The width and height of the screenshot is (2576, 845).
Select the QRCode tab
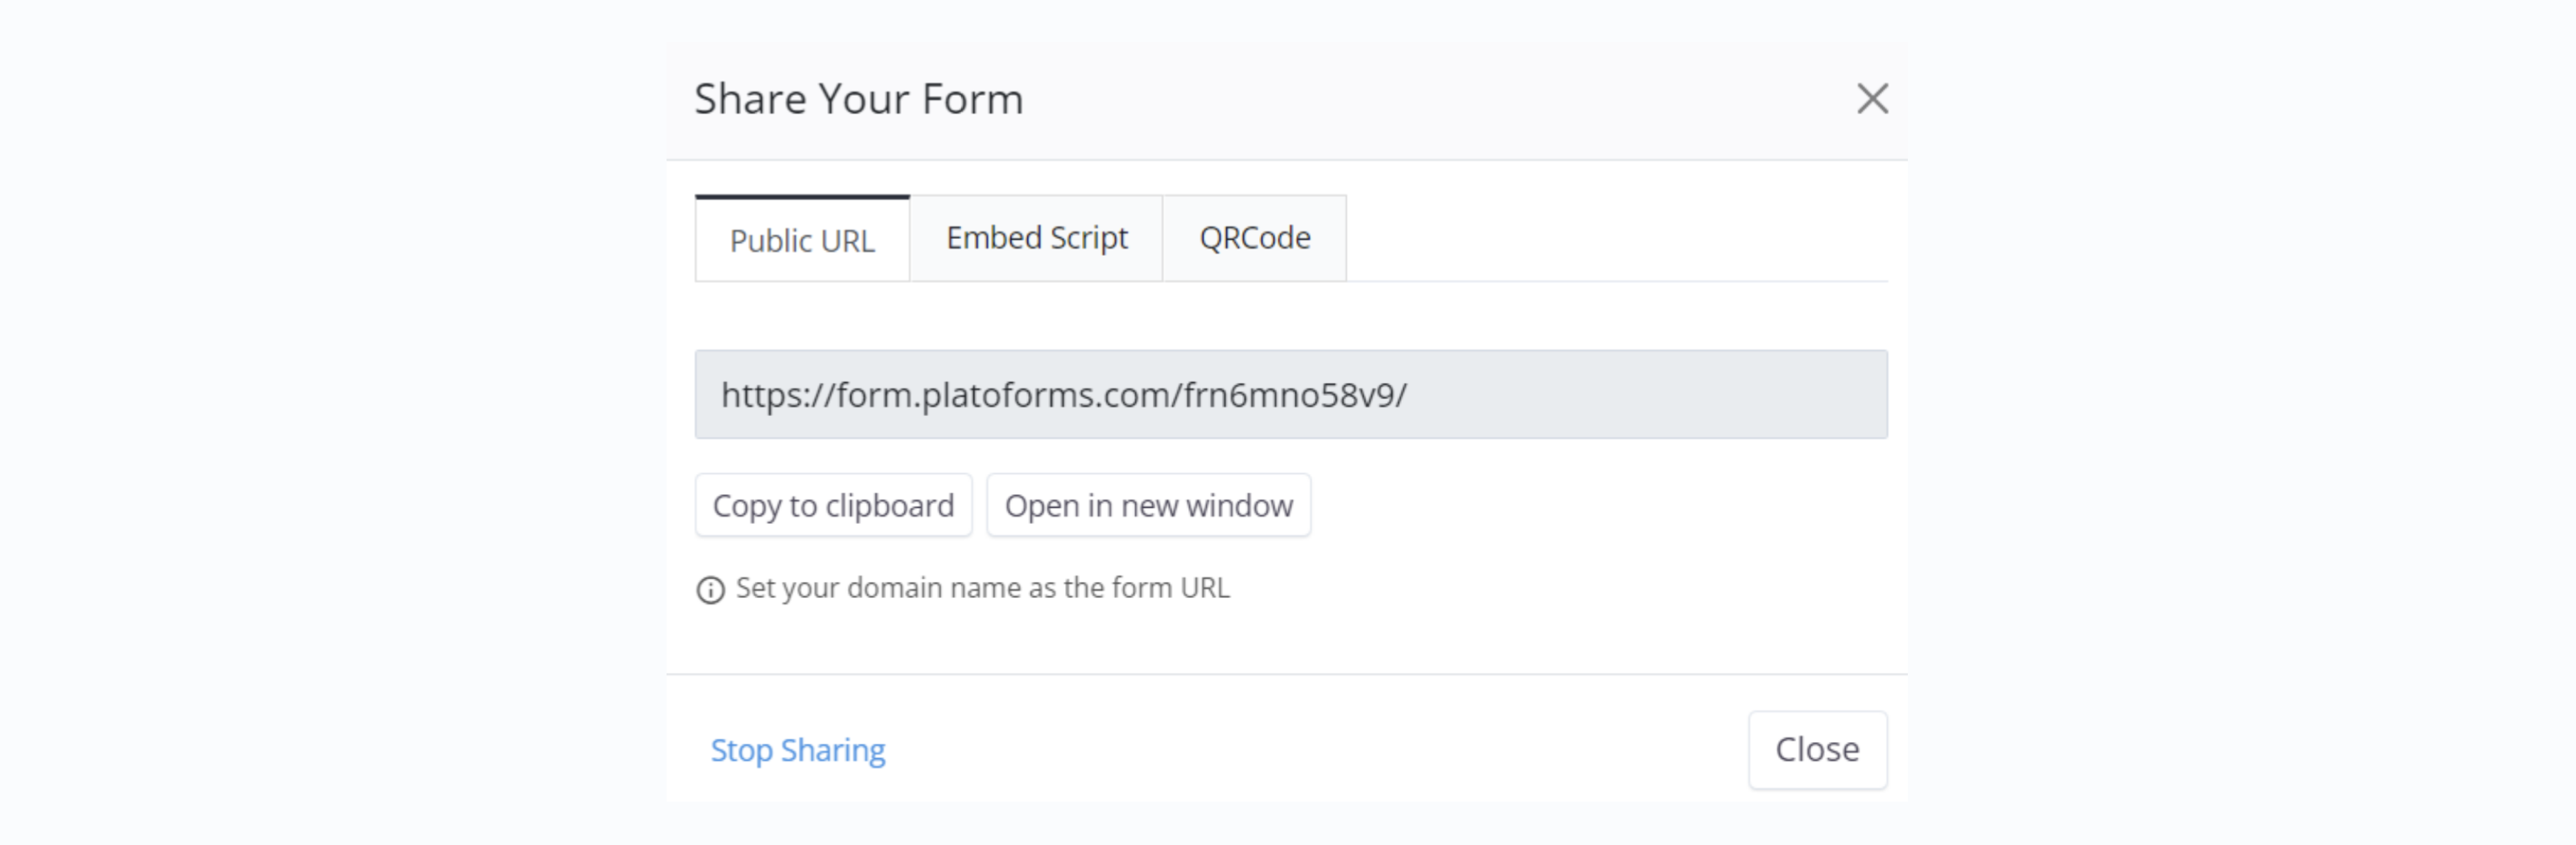(1254, 238)
